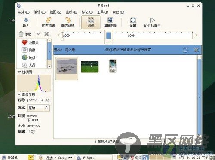Close the sidebar with the X icon
Image resolution: width=215 pixels, height=160 pixels.
(x=47, y=34)
